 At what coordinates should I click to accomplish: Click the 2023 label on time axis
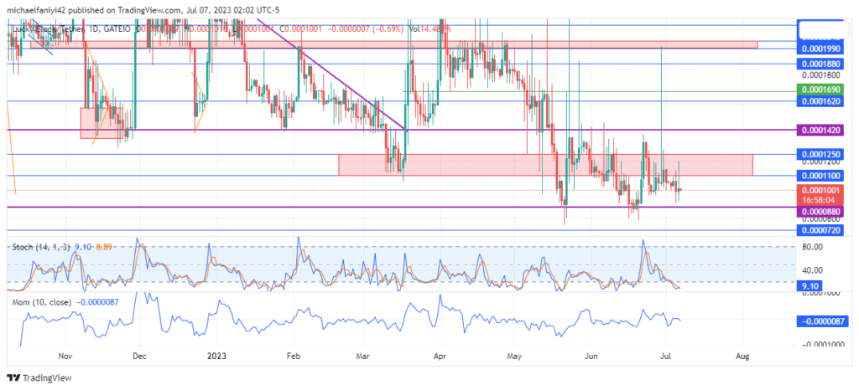217,357
